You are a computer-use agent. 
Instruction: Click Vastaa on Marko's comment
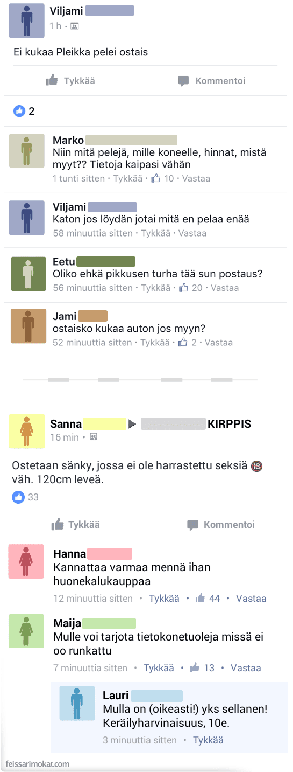click(196, 178)
